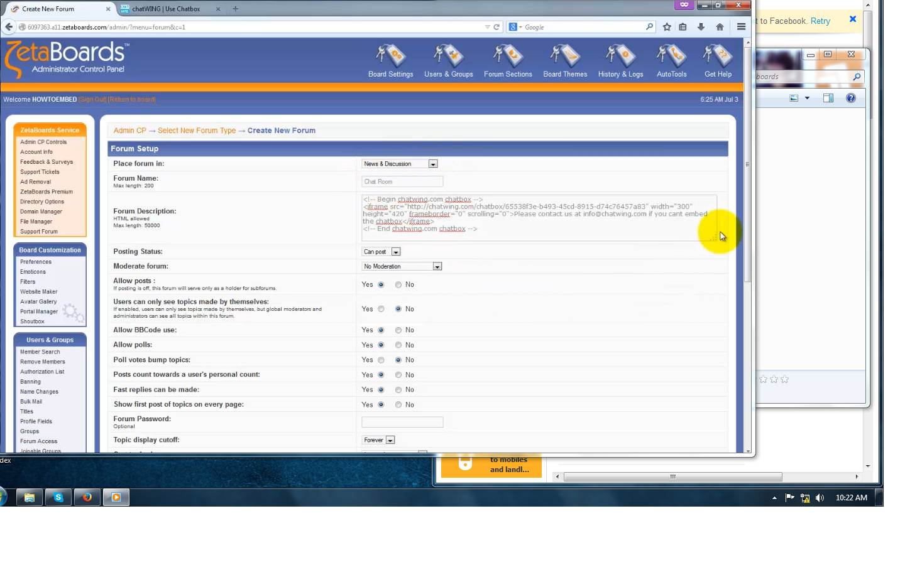
Task: Open the Users & Groups section
Action: pos(448,61)
